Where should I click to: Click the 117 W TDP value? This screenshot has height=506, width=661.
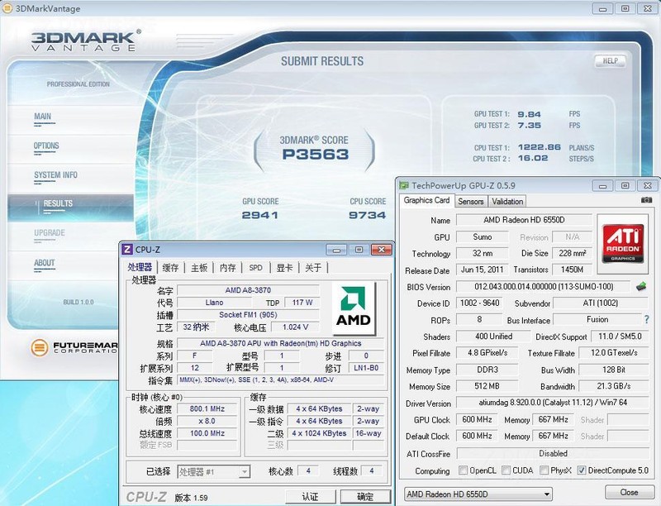pos(302,303)
